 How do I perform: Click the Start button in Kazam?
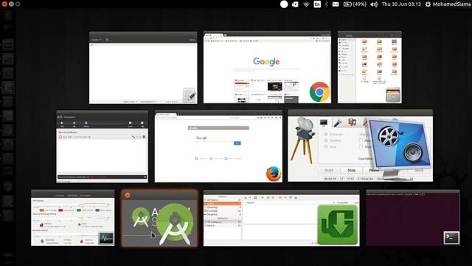click(329, 171)
